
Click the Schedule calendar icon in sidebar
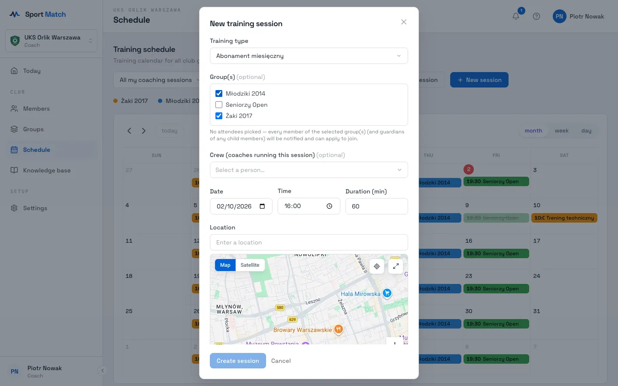(x=14, y=150)
